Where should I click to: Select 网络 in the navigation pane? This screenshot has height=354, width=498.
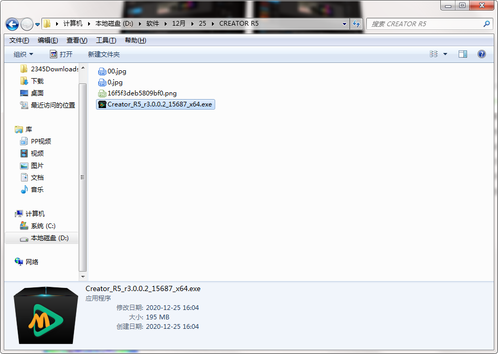[27, 262]
